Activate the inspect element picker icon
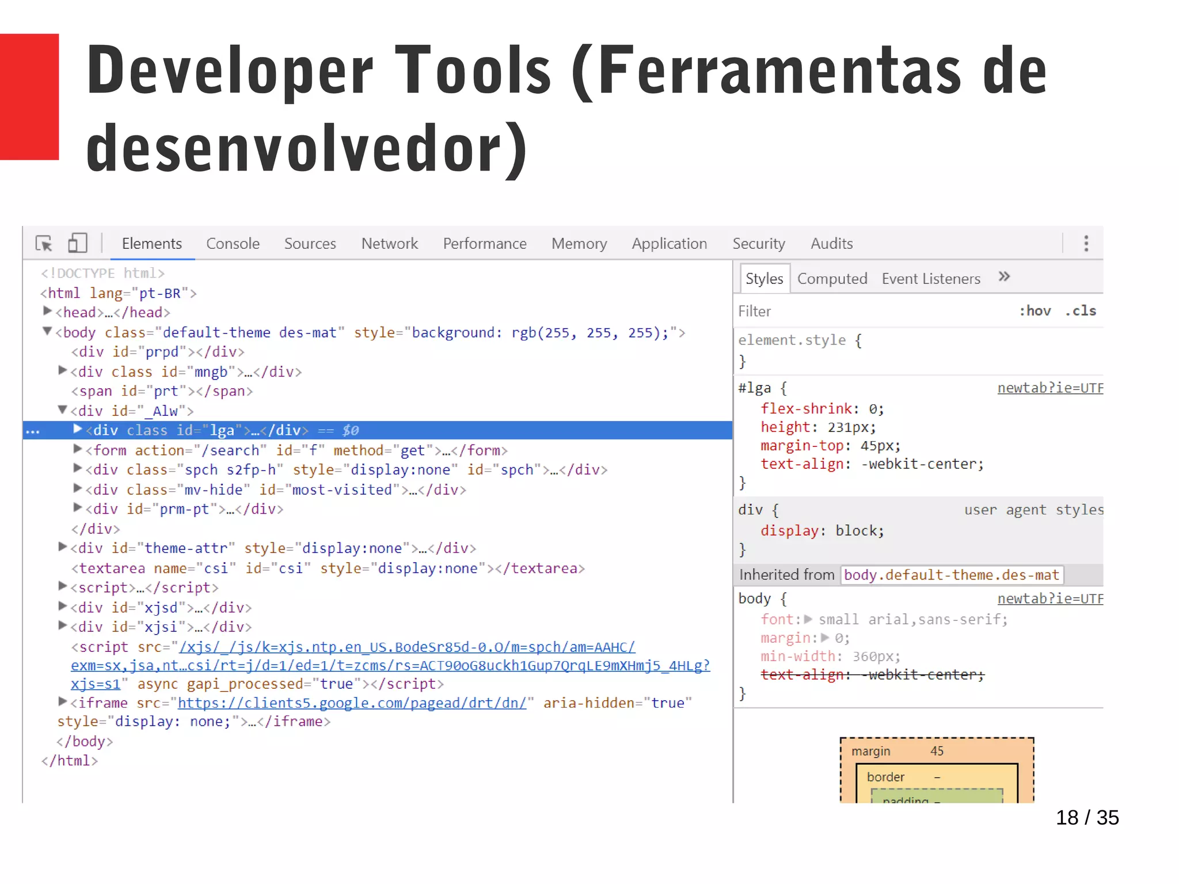Viewport: 1179px width, 884px height. pyautogui.click(x=44, y=244)
